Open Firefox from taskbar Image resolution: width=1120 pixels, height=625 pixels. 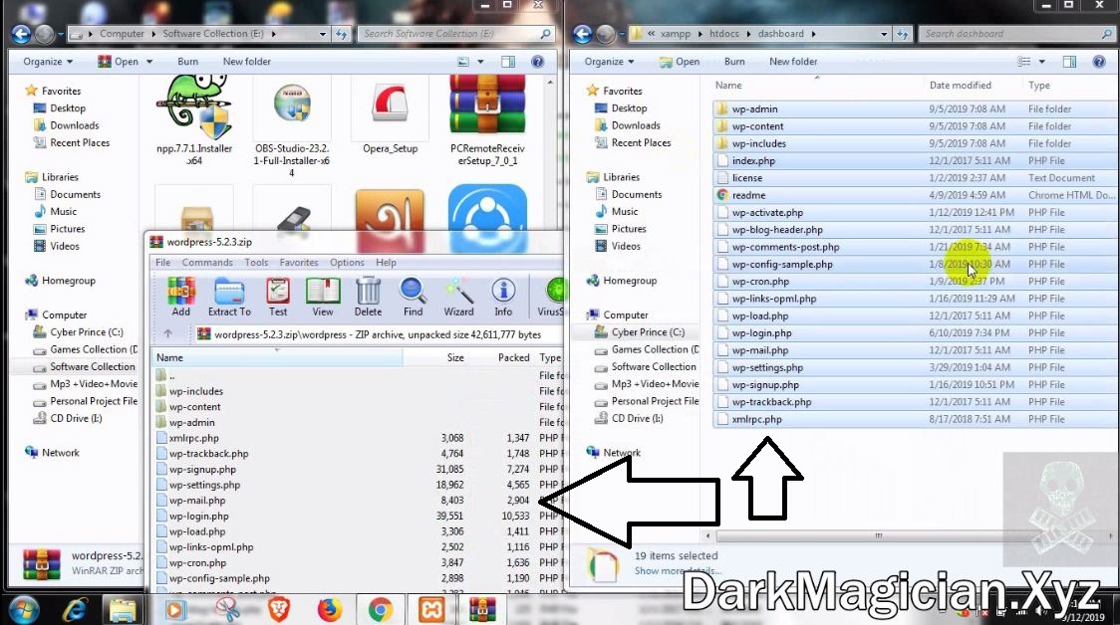point(329,610)
